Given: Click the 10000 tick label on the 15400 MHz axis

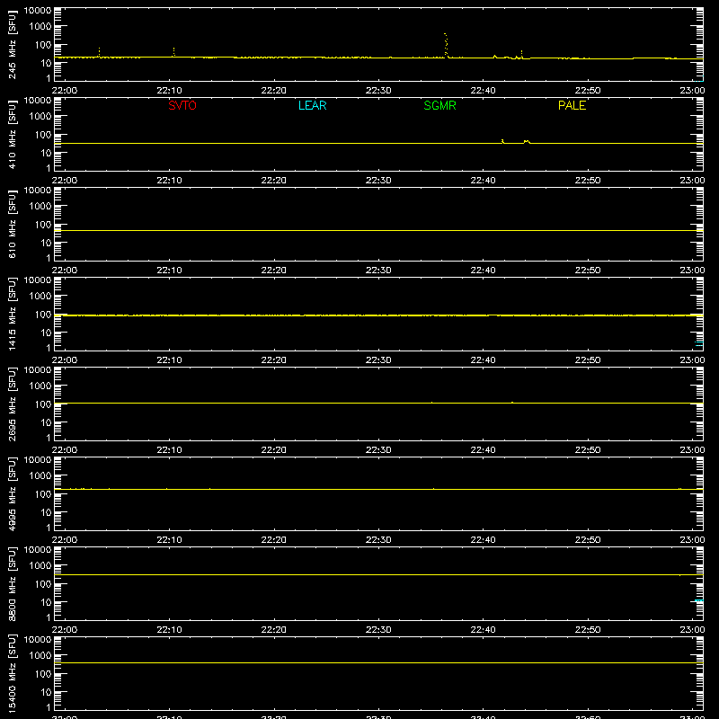Looking at the screenshot, I should click(38, 640).
